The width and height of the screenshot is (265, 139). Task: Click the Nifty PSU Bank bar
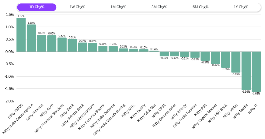(x=225, y=60)
